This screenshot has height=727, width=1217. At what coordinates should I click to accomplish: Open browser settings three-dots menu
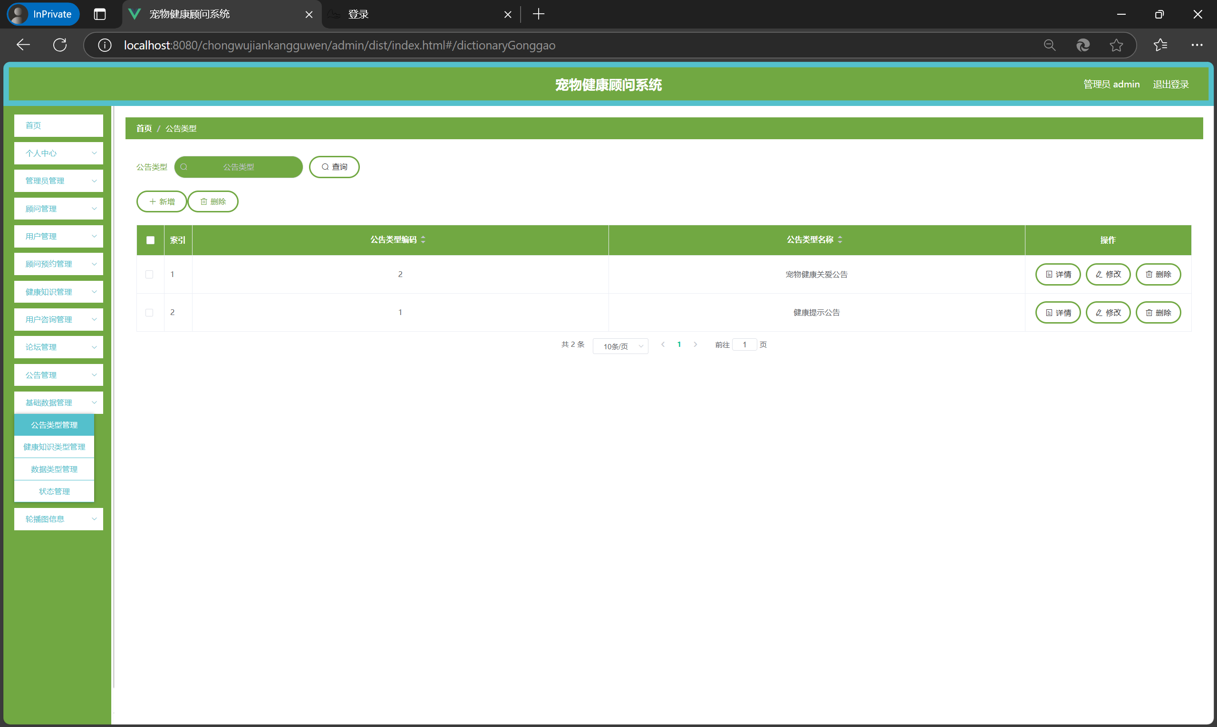pos(1197,45)
